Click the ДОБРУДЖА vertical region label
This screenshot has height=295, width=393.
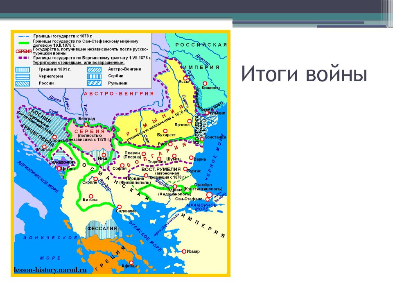197,130
